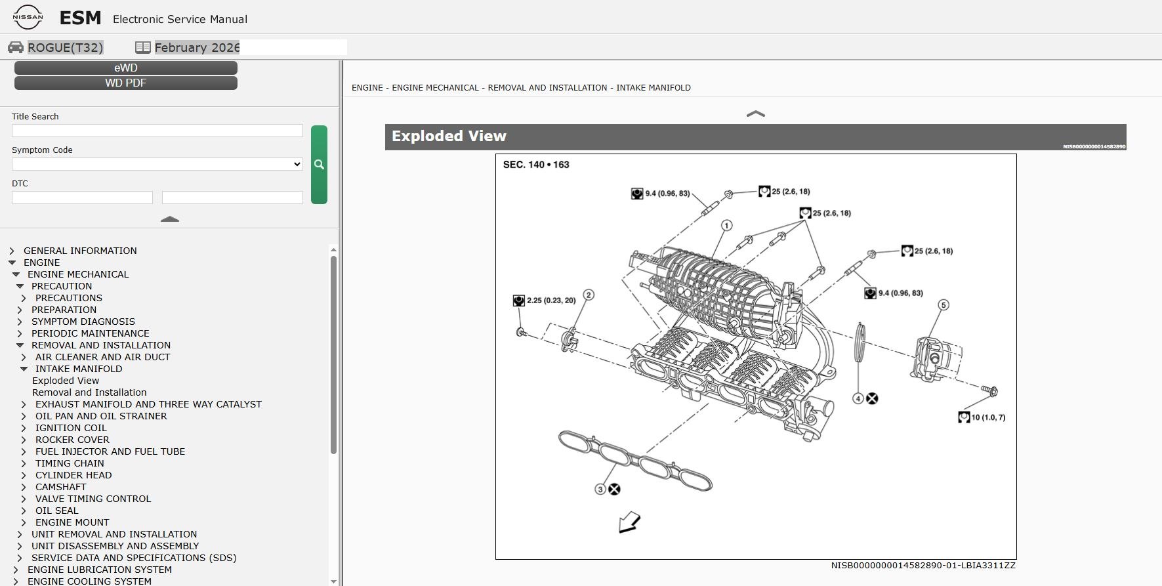Image resolution: width=1162 pixels, height=586 pixels.
Task: Click the green magnifier search button
Action: [319, 165]
